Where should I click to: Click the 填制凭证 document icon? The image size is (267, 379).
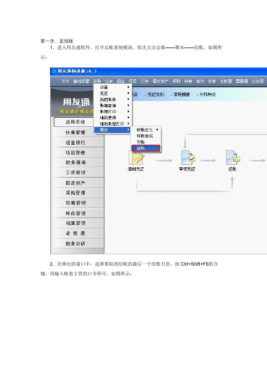[x=136, y=158]
